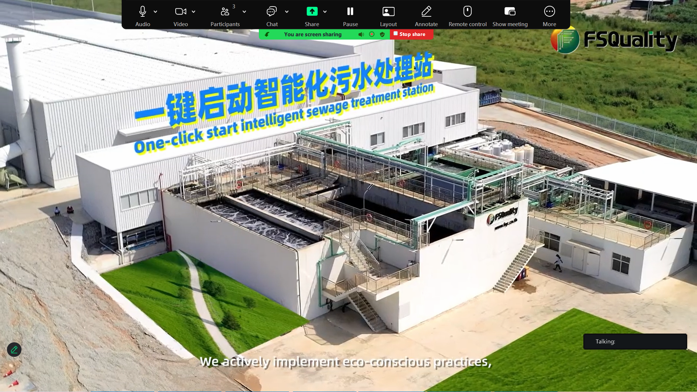Open the Participants panel

pos(225,12)
